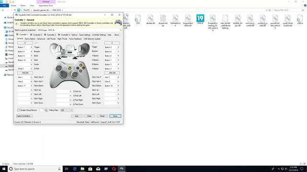Select This PC in Explorer sidebar
The image size is (307, 172).
pyautogui.click(x=9, y=28)
